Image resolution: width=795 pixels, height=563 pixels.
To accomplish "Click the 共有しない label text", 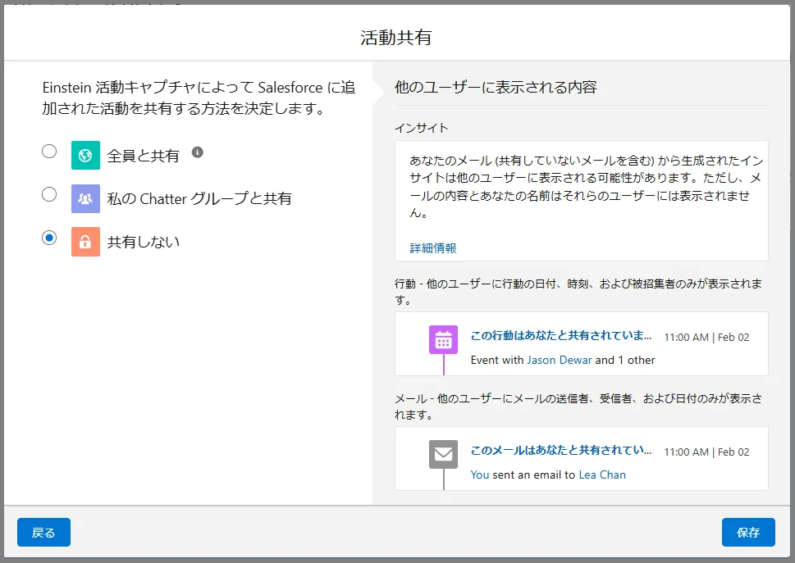I will [x=144, y=242].
